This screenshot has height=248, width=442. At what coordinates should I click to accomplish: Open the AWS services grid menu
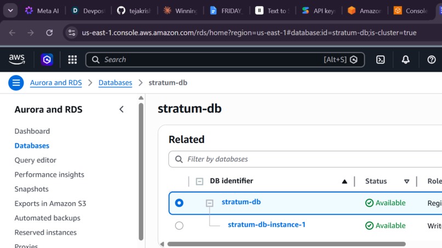[72, 60]
